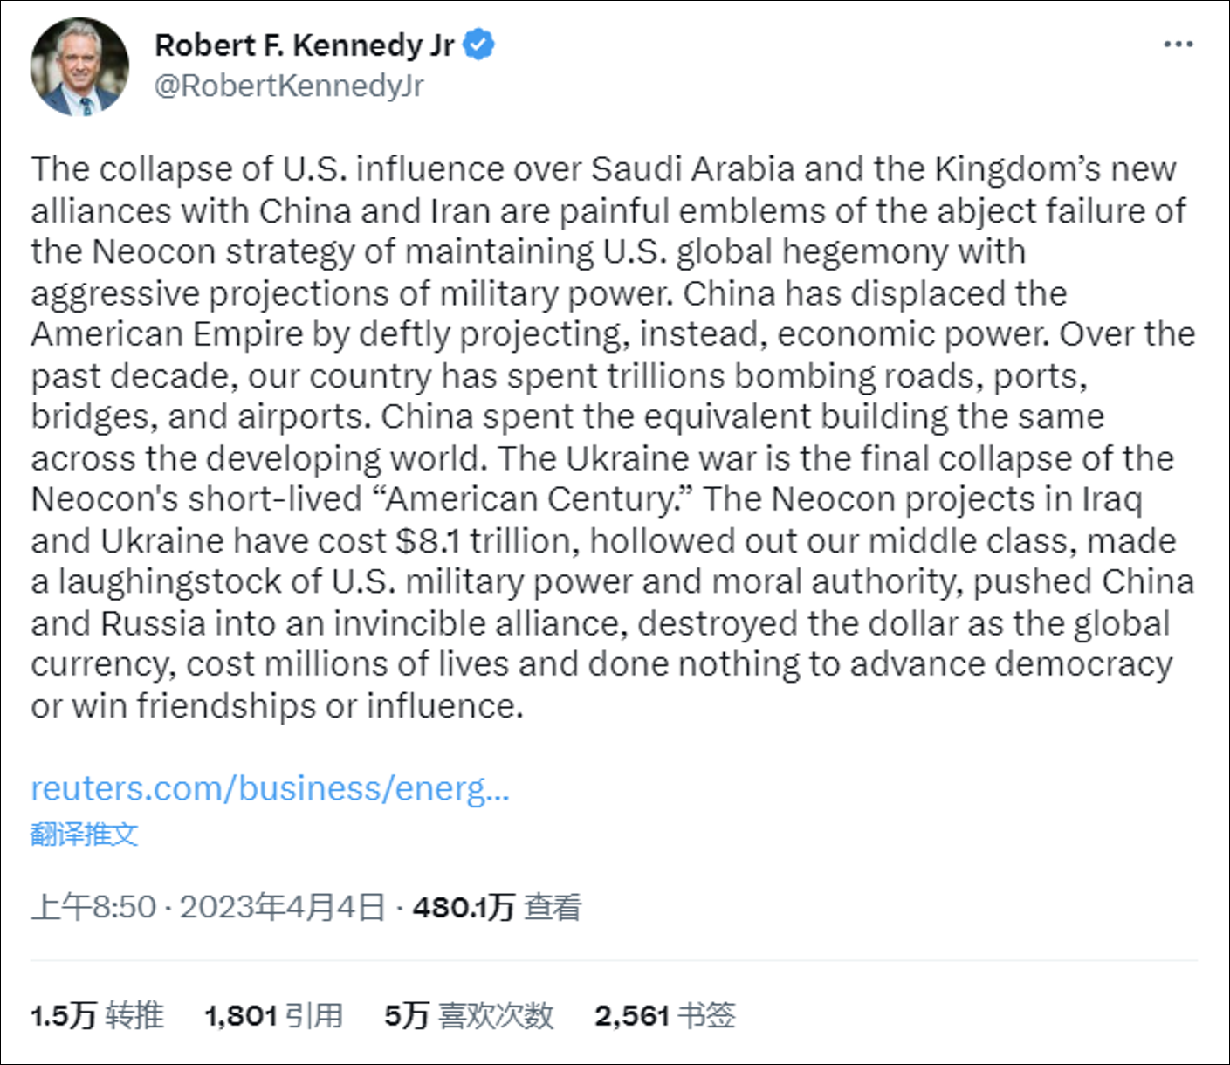Image resolution: width=1230 pixels, height=1065 pixels.
Task: View the 480.1万 查看 view count
Action: pos(496,907)
